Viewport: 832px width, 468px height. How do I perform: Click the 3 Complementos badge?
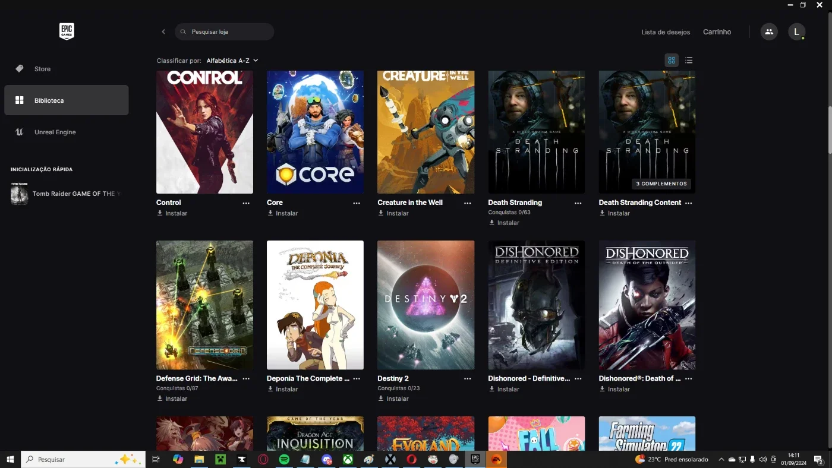(661, 184)
